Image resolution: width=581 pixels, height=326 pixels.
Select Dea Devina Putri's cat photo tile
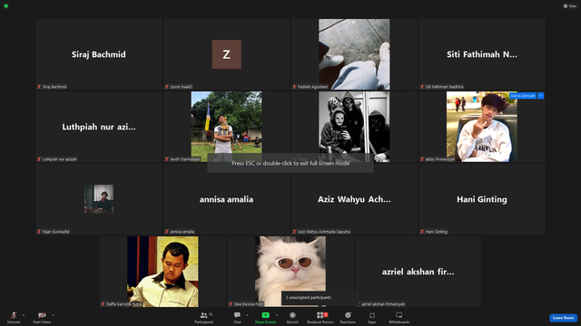[x=290, y=272]
